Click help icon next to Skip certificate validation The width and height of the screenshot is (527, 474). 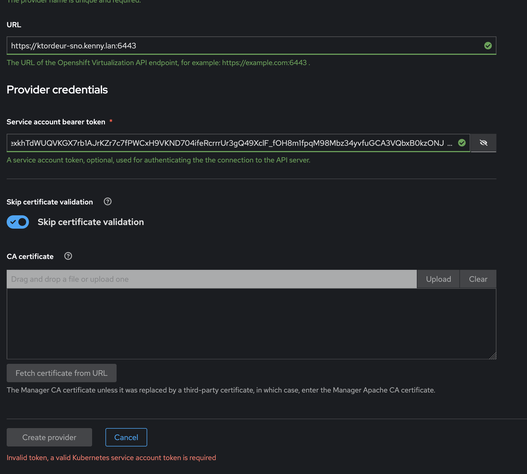[108, 201]
